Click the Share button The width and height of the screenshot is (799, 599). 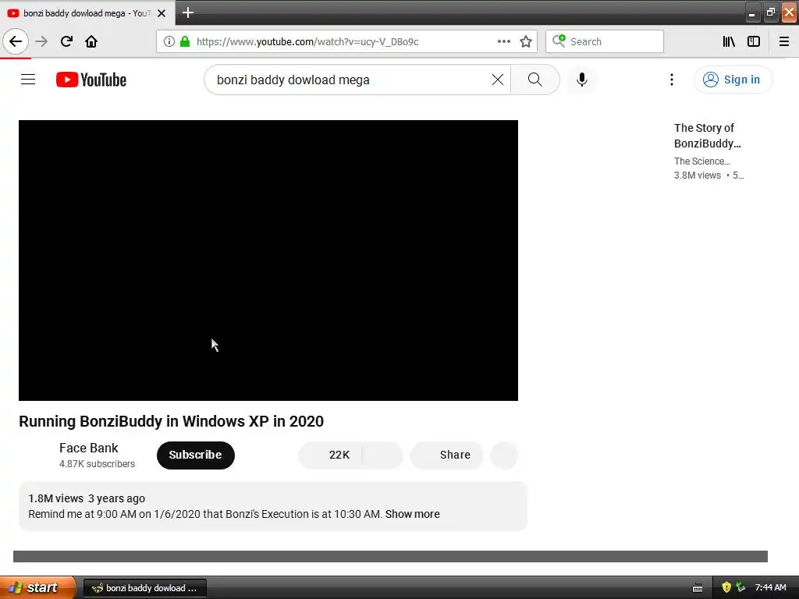tap(446, 455)
